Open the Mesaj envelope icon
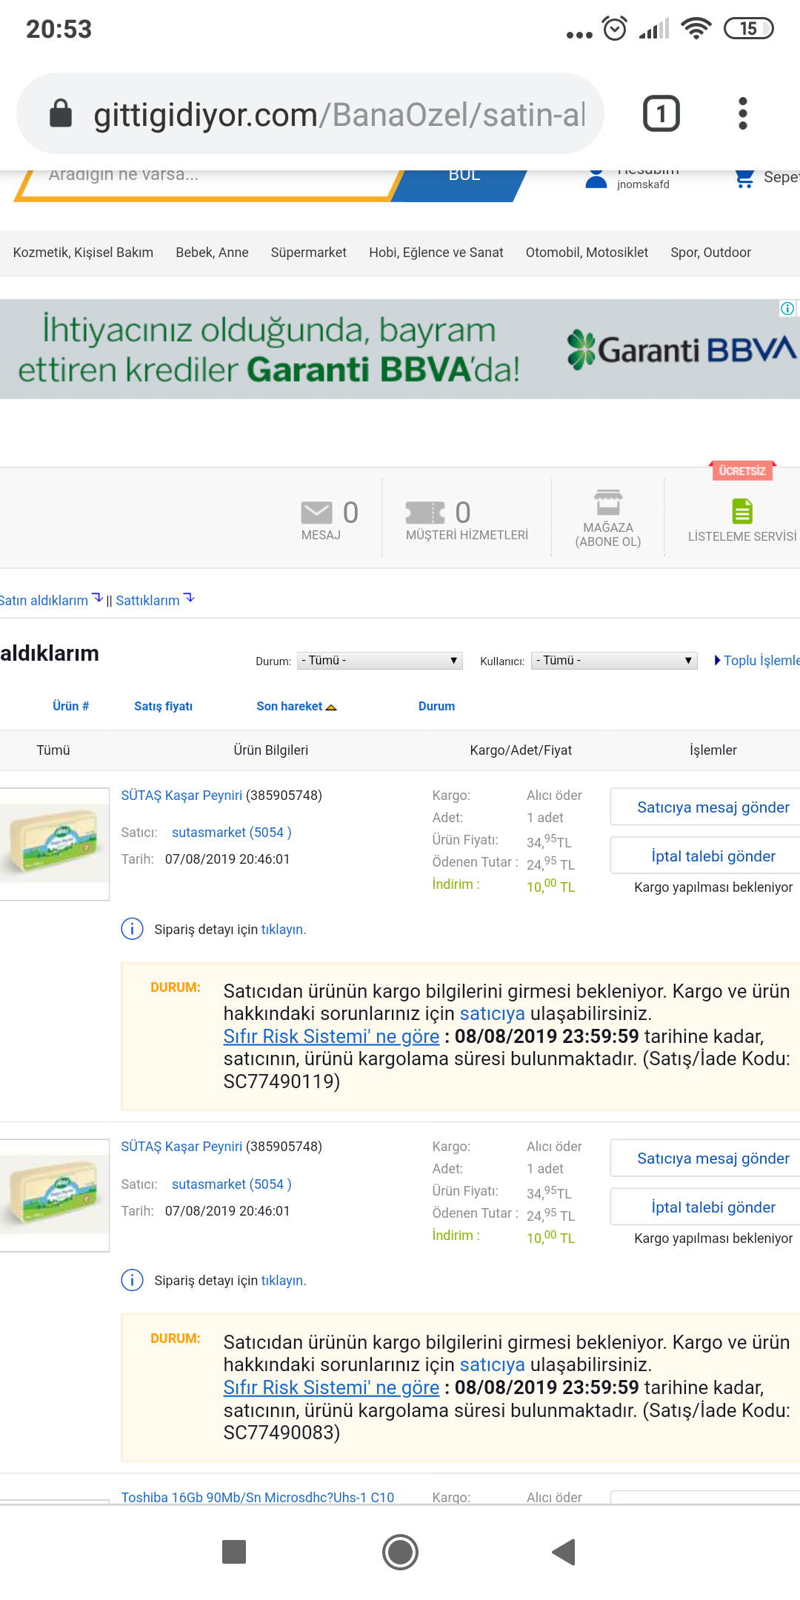Image resolution: width=800 pixels, height=1600 pixels. 316,512
